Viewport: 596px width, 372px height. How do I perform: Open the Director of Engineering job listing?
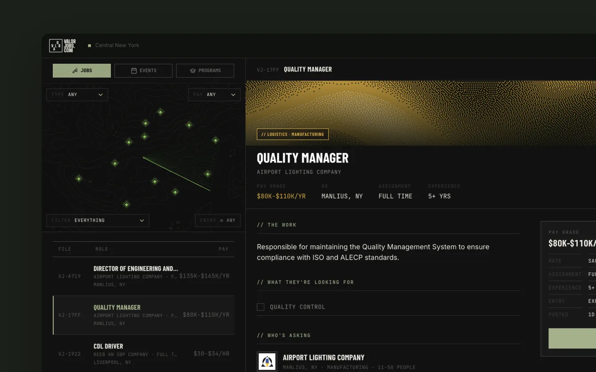143,276
